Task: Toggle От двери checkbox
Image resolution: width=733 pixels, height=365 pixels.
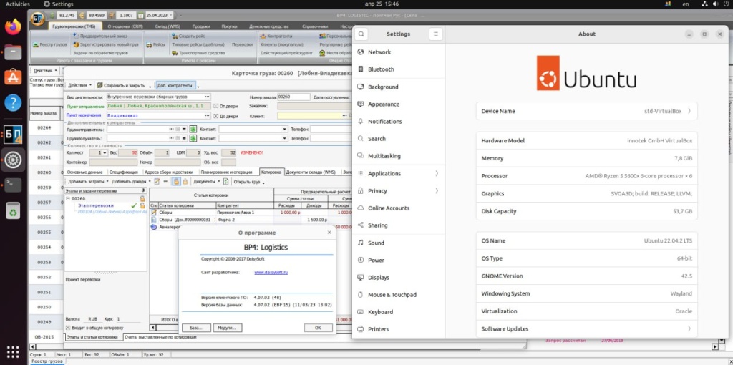Action: pyautogui.click(x=216, y=106)
